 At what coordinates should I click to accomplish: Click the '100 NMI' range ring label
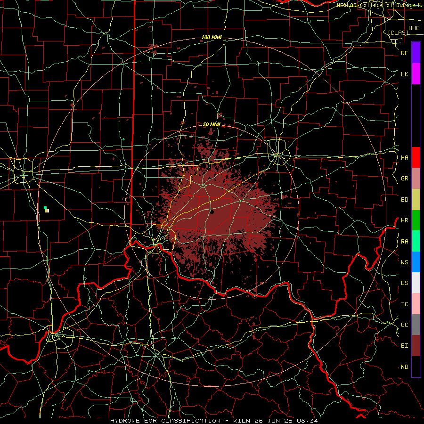click(x=212, y=37)
